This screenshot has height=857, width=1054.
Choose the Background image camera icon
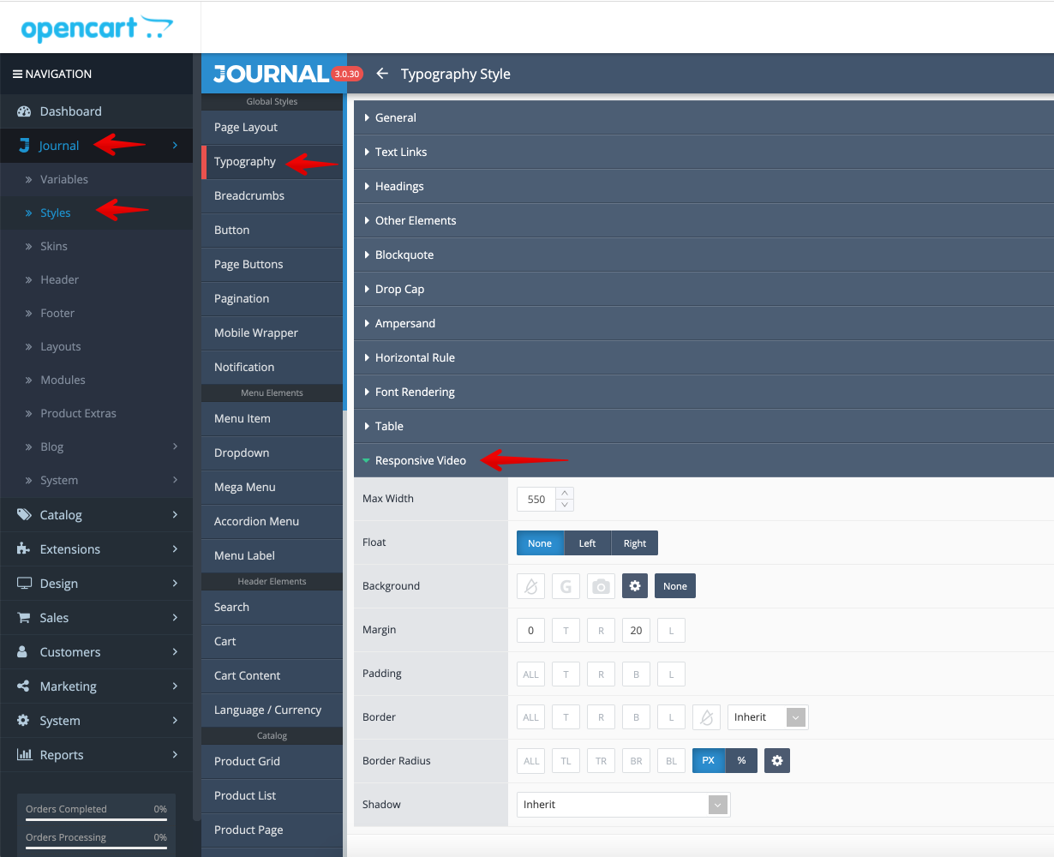tap(601, 586)
